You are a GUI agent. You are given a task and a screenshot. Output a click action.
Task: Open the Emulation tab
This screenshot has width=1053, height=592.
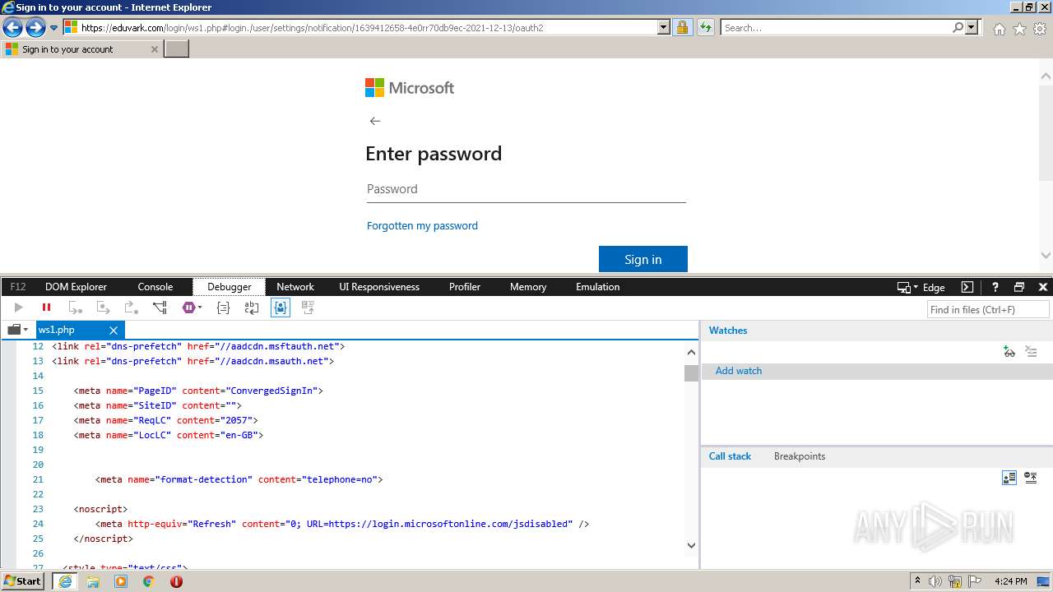click(598, 287)
